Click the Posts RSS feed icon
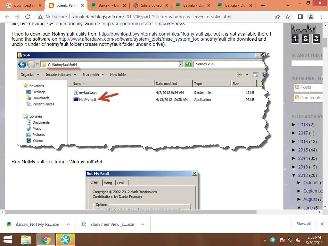The image size is (328, 246). coord(297,87)
